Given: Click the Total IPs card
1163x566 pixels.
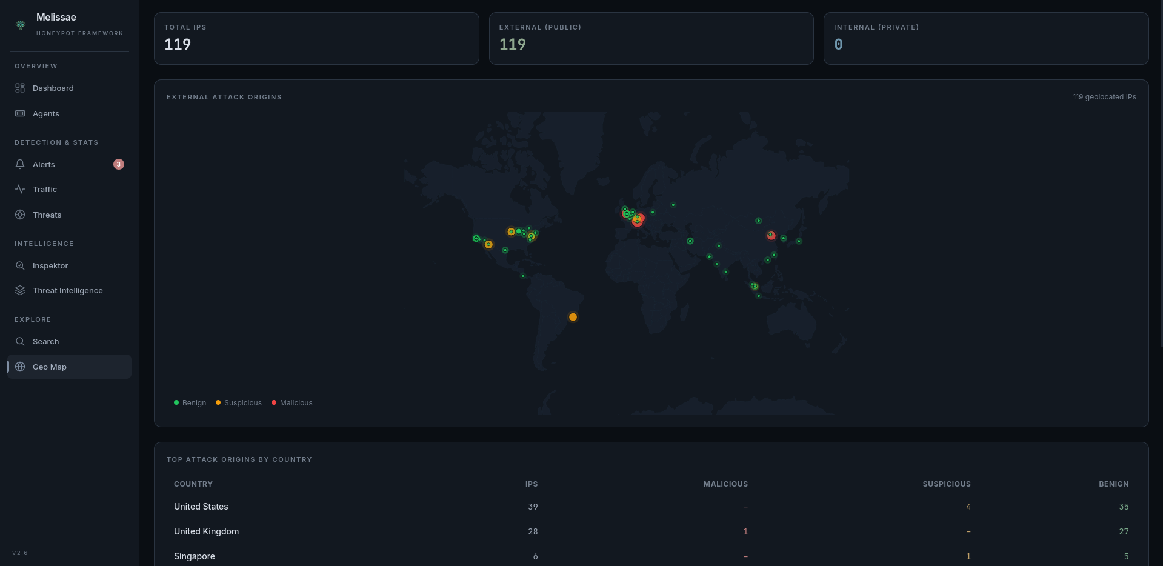Looking at the screenshot, I should [316, 38].
